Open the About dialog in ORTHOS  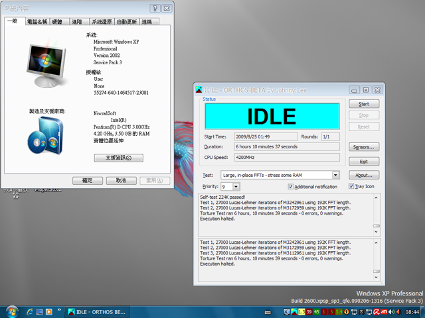pyautogui.click(x=364, y=175)
